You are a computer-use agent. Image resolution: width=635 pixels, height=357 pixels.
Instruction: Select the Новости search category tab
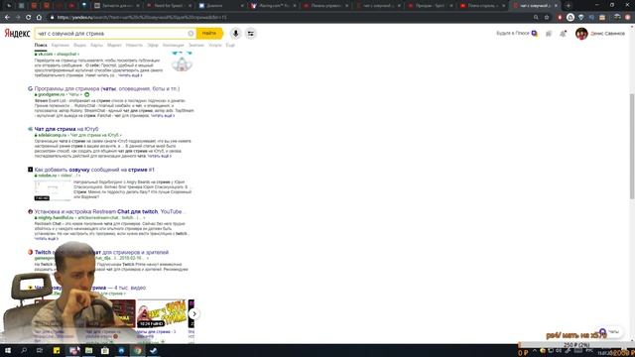click(x=134, y=46)
